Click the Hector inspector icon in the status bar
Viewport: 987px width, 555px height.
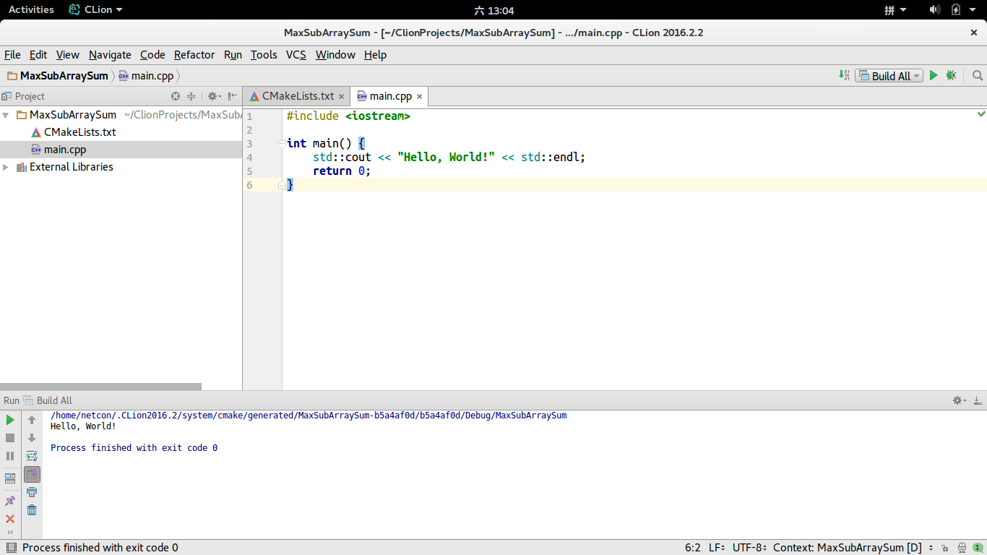(x=962, y=548)
